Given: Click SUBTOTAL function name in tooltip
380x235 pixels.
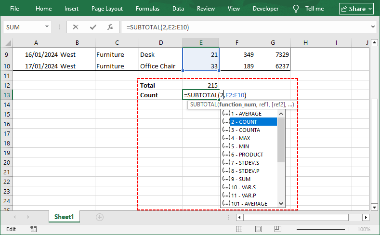Looking at the screenshot, I should pos(204,104).
